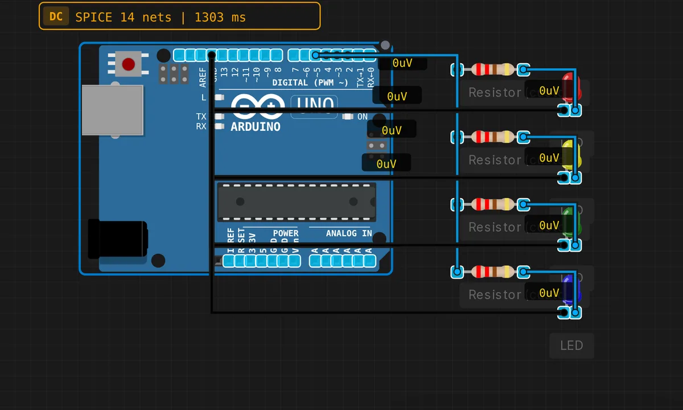The image size is (683, 410).
Task: Click the 0uV reading beside the green LED
Action: pos(549,225)
